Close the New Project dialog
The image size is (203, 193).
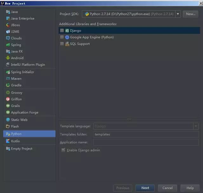(201, 3)
